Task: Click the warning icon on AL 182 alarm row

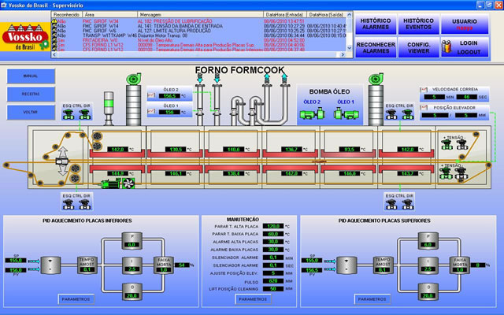Action: click(x=54, y=21)
